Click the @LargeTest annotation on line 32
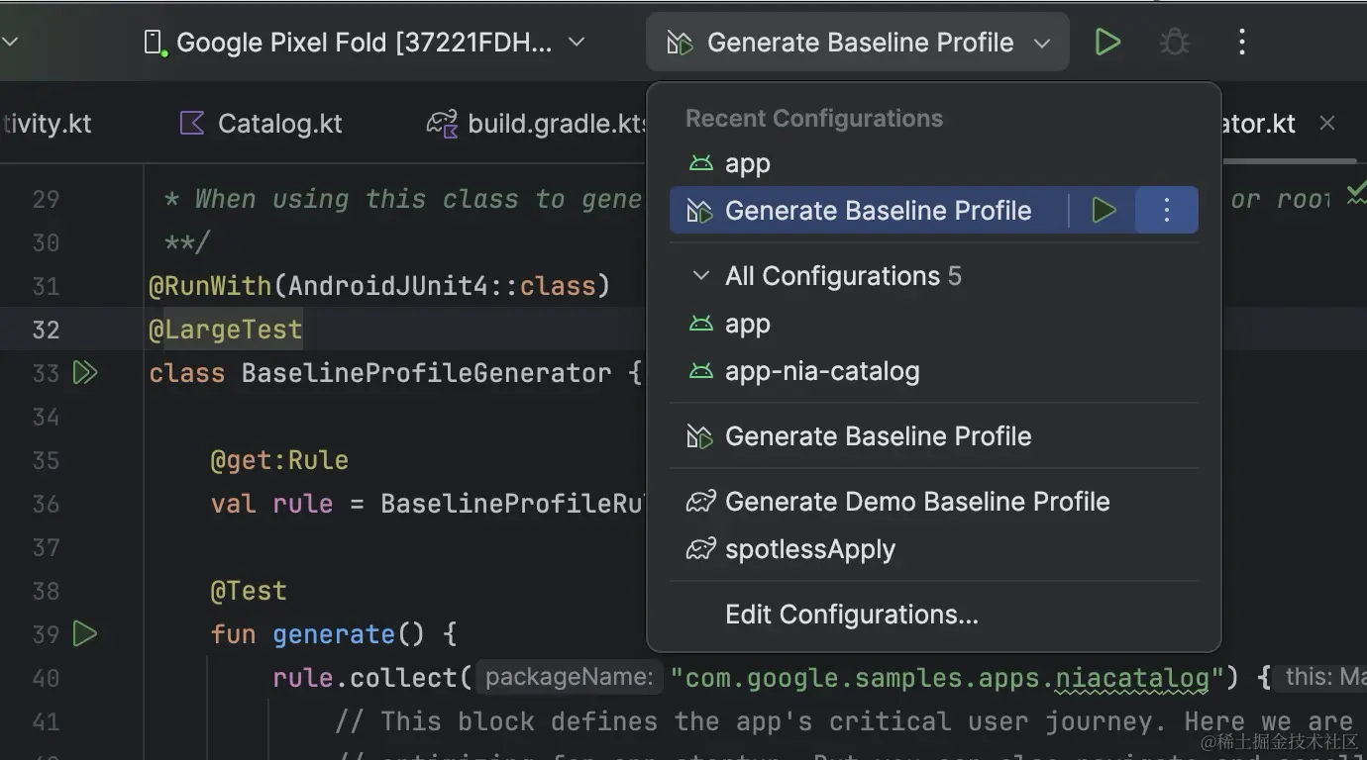 (x=226, y=330)
